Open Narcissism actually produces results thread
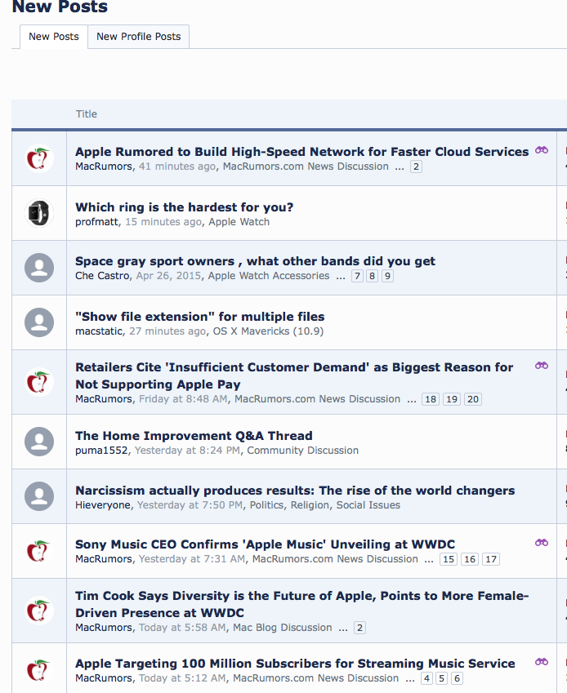The width and height of the screenshot is (567, 693). pos(295,491)
